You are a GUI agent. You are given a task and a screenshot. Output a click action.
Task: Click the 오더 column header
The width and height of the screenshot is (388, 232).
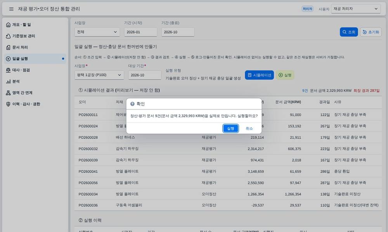click(82, 102)
